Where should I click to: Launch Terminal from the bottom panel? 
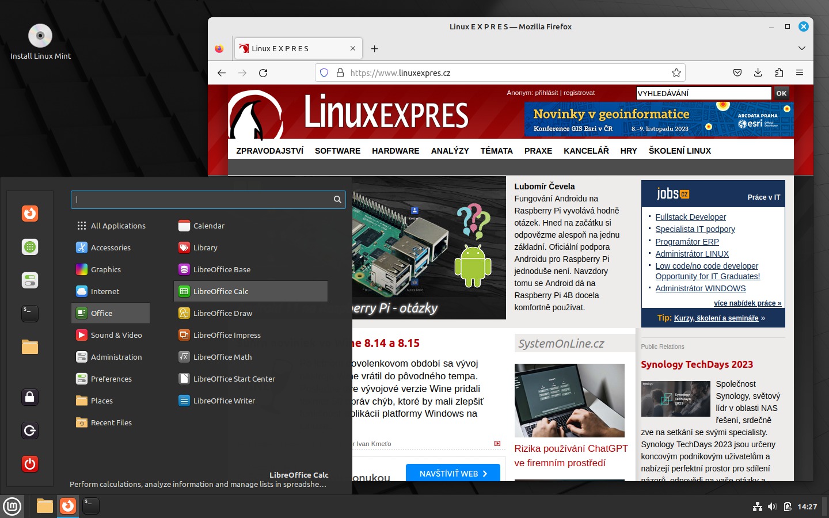pos(91,506)
